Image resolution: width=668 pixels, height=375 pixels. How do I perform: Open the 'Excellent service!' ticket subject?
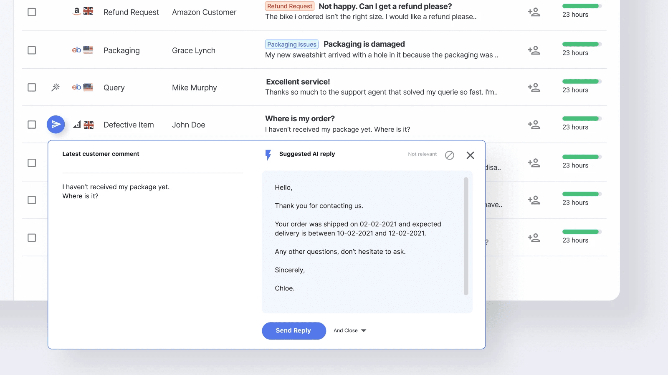[x=298, y=82]
